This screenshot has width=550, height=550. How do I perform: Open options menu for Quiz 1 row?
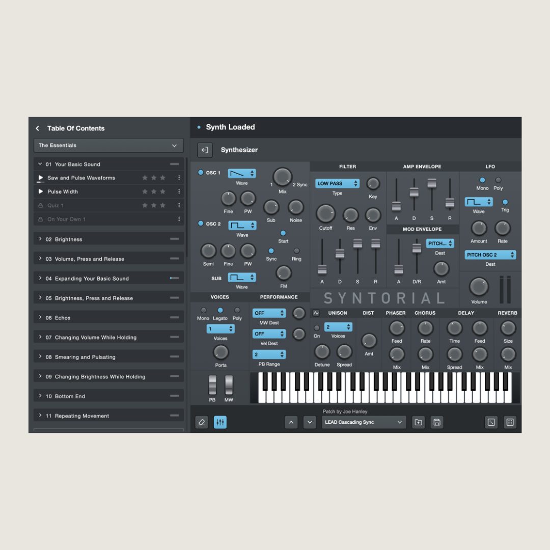[x=179, y=205]
